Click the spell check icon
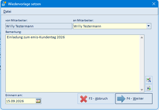Screen dimensions: 159x110 click(x=149, y=80)
